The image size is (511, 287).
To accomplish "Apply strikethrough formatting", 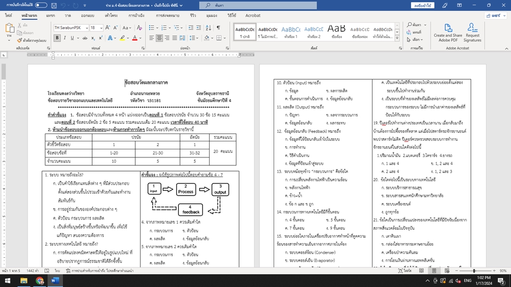I will pyautogui.click(x=85, y=38).
